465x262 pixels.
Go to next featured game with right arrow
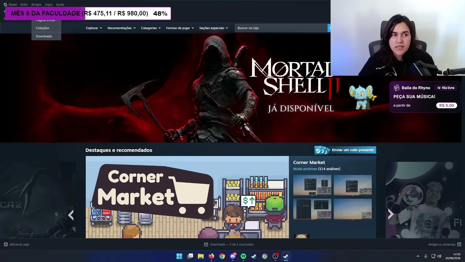(391, 214)
